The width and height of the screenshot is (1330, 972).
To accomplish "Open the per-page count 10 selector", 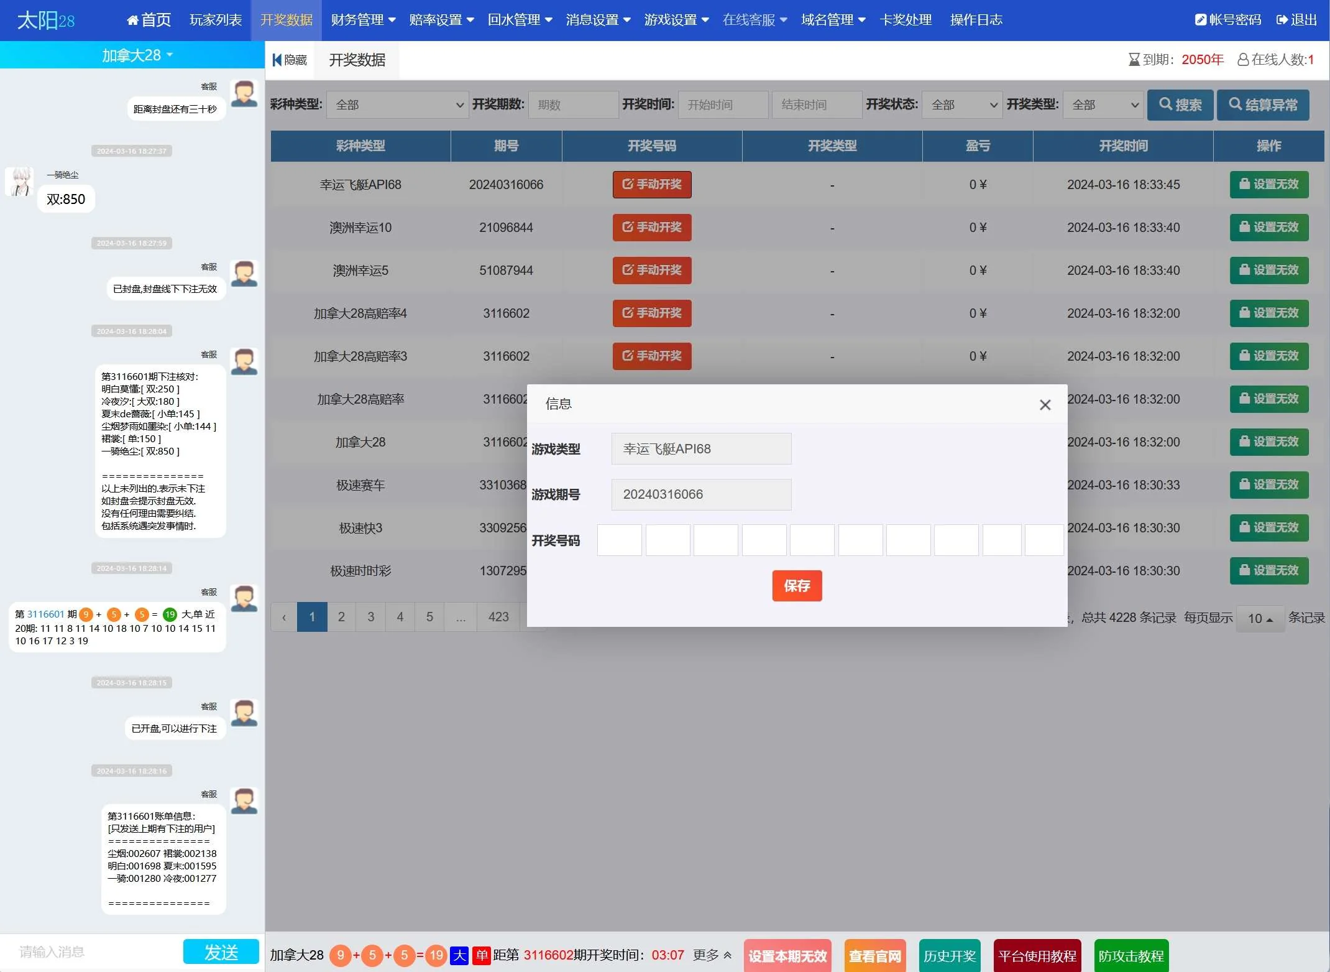I will pos(1260,618).
